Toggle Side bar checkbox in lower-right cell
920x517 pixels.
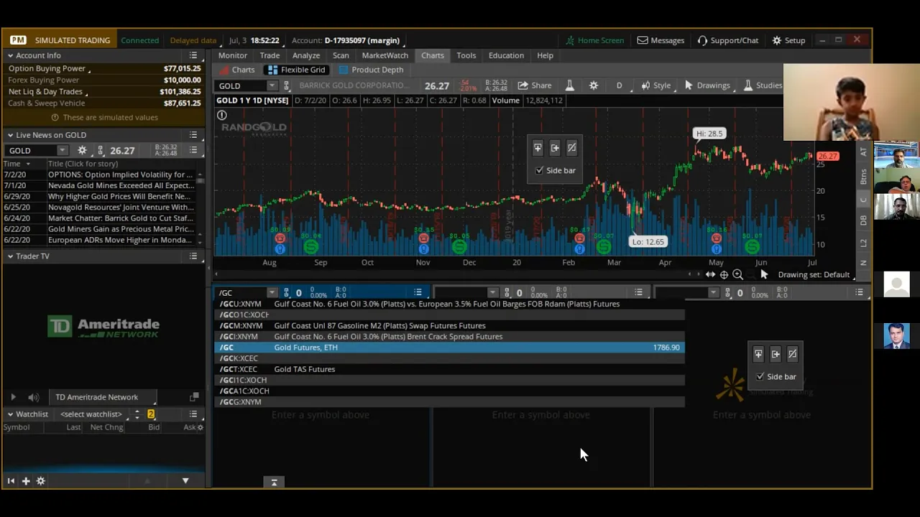(760, 376)
